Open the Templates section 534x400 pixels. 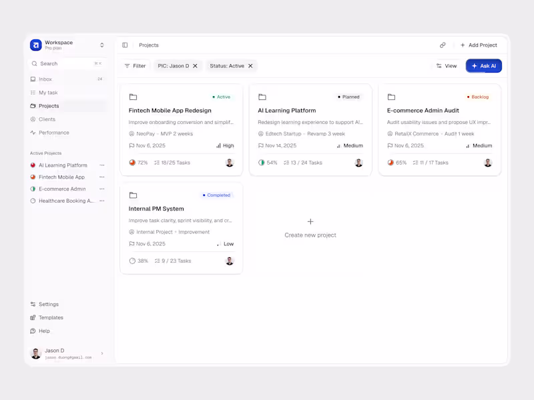tap(49, 317)
